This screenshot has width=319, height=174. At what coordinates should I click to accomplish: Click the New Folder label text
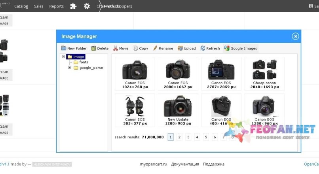click(x=77, y=48)
